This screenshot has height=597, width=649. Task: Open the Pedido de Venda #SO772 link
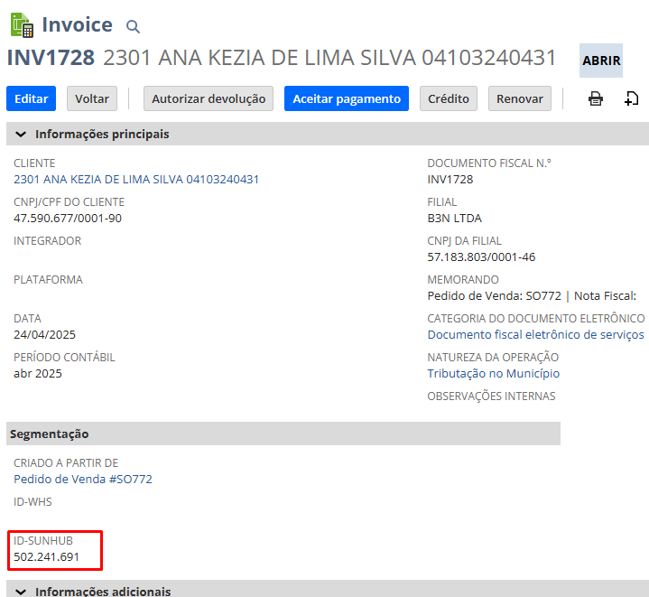tap(83, 479)
